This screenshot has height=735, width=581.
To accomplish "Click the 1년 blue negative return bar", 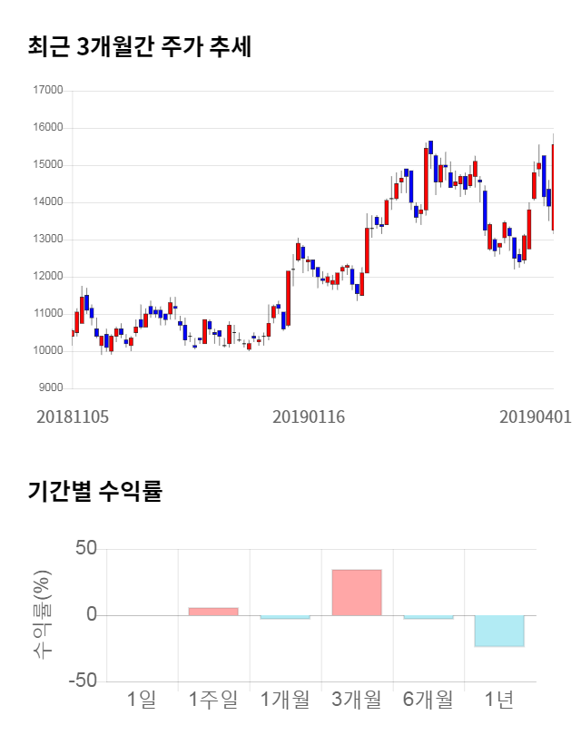I will coord(499,631).
